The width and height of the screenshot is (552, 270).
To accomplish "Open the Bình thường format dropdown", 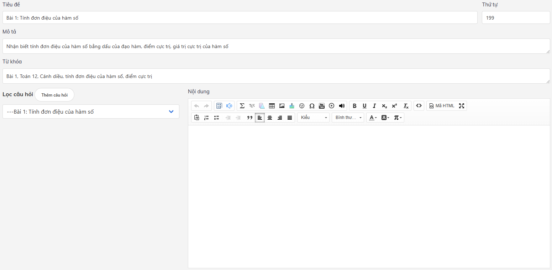I will click(348, 118).
